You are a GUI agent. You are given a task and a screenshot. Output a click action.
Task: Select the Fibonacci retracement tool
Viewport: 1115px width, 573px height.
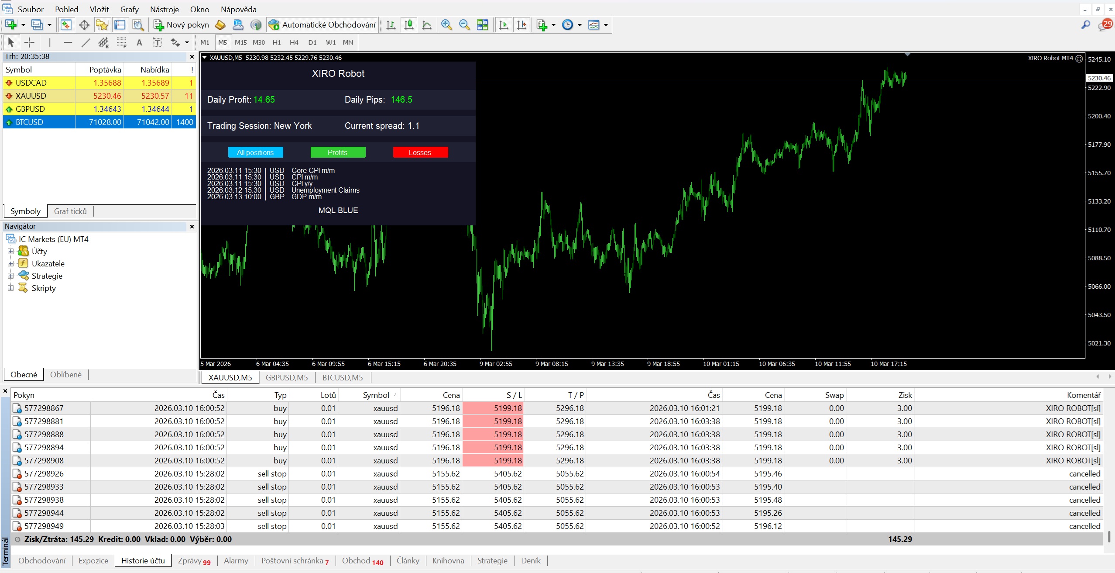coord(121,42)
